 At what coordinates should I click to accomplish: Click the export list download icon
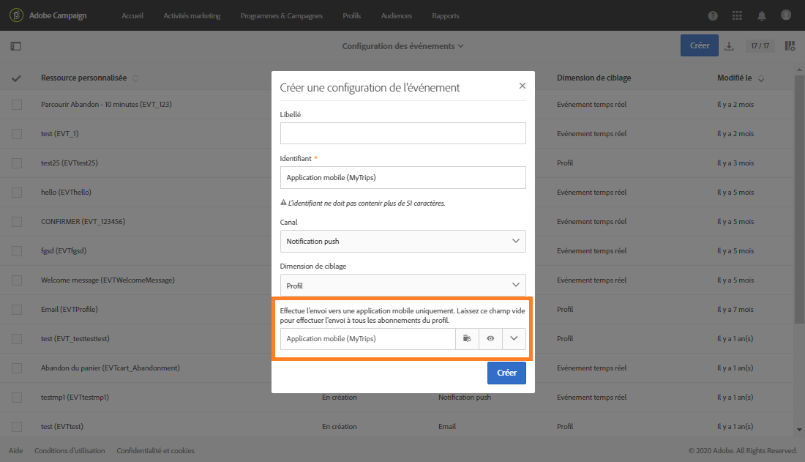pos(729,46)
